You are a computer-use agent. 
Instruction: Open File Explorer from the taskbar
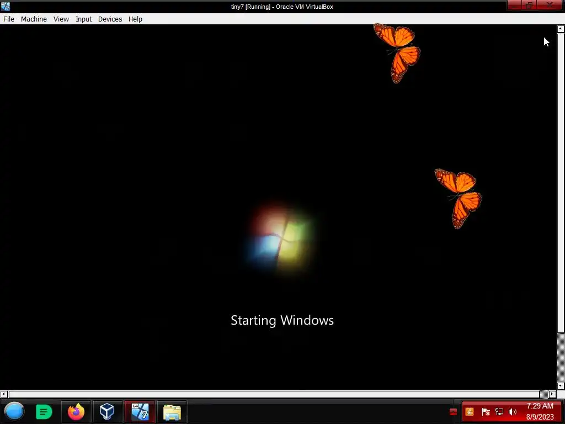pyautogui.click(x=172, y=411)
